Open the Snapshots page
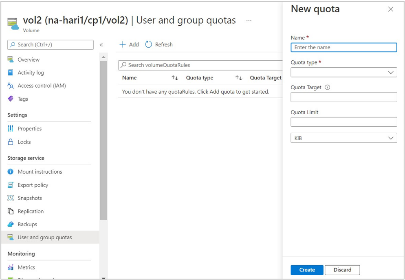The width and height of the screenshot is (405, 280). [x=30, y=198]
